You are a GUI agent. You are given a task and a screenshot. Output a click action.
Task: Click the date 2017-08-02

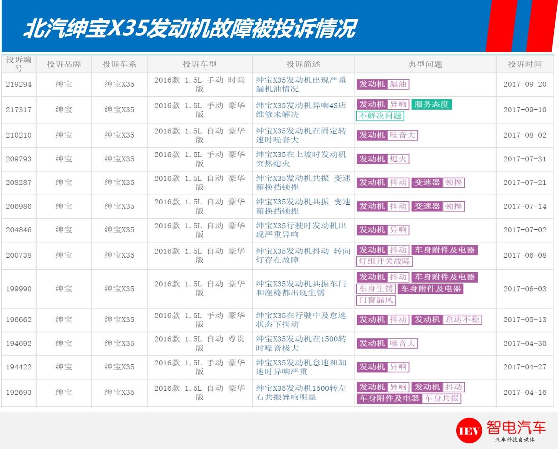coord(525,135)
